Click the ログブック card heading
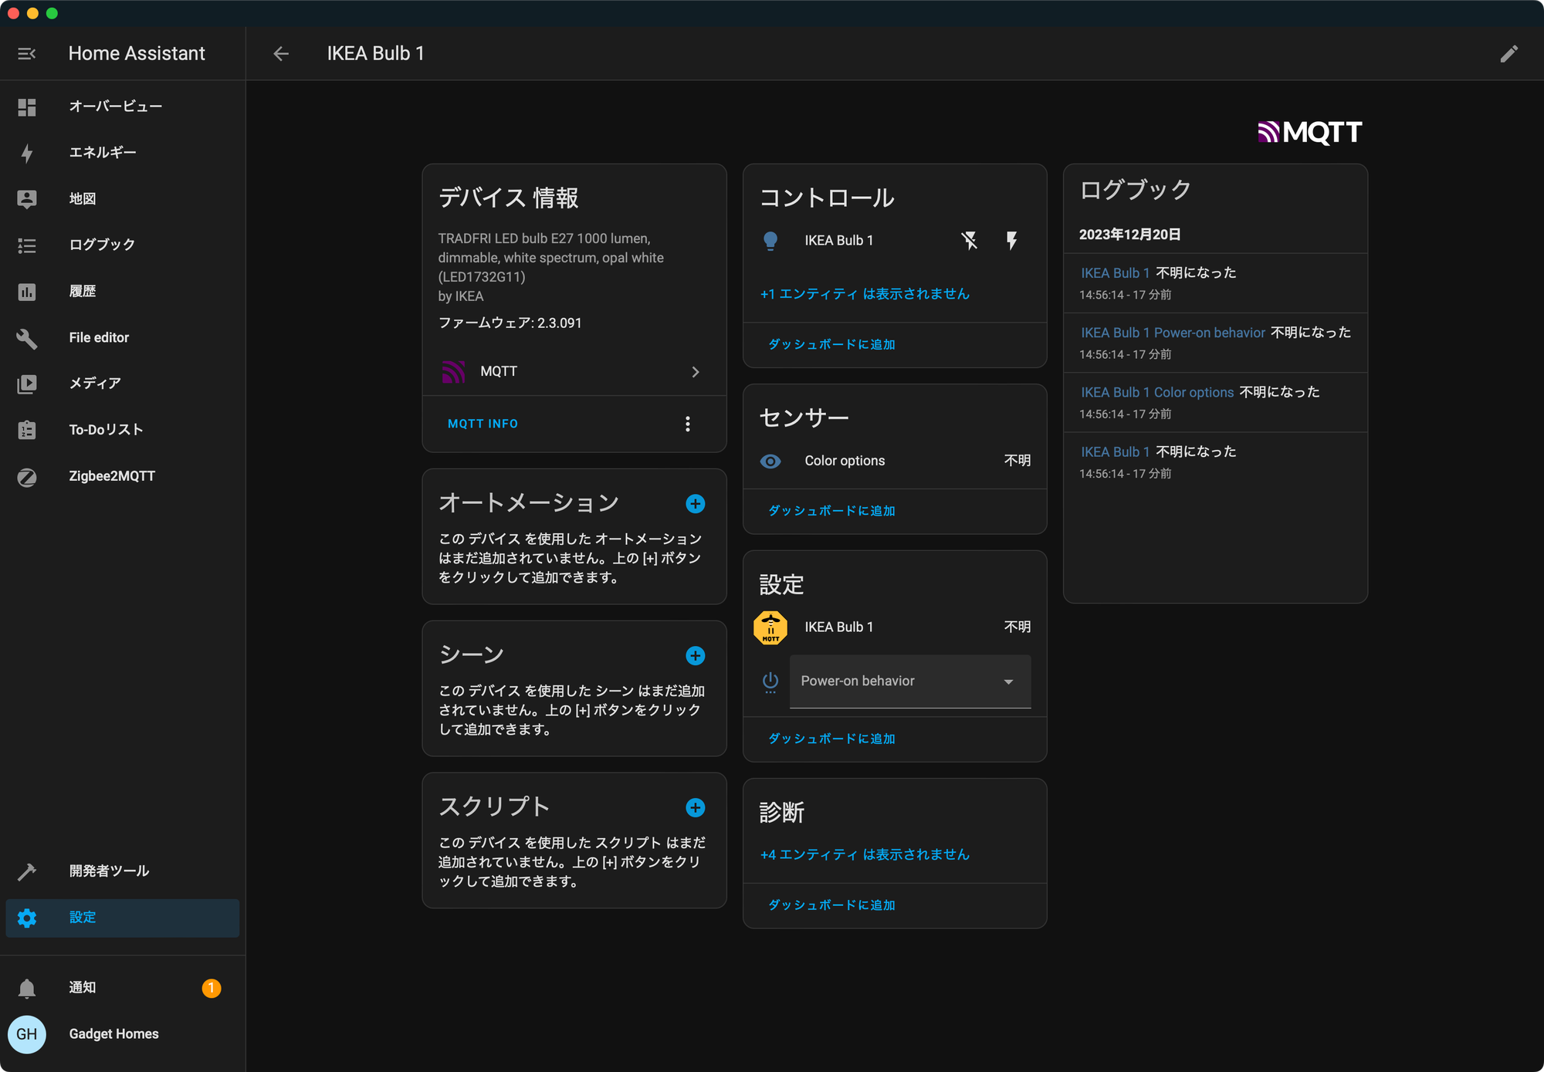 click(1135, 190)
